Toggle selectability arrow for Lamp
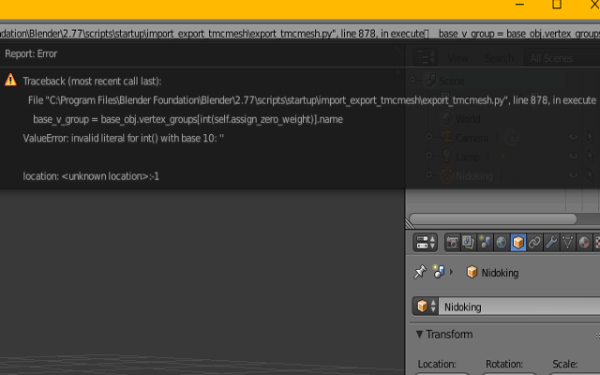 coord(590,156)
